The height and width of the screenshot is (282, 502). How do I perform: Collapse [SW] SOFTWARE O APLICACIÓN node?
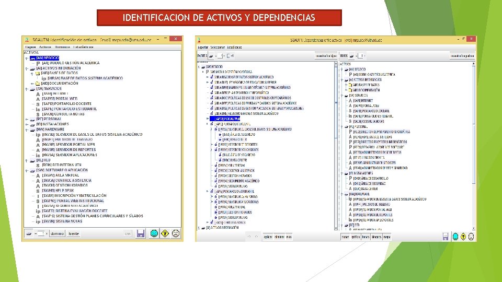27,171
